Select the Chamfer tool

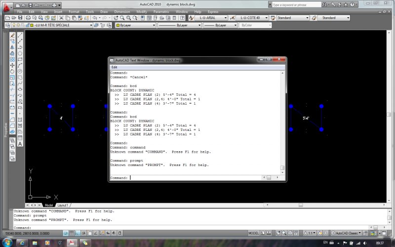pos(12,120)
